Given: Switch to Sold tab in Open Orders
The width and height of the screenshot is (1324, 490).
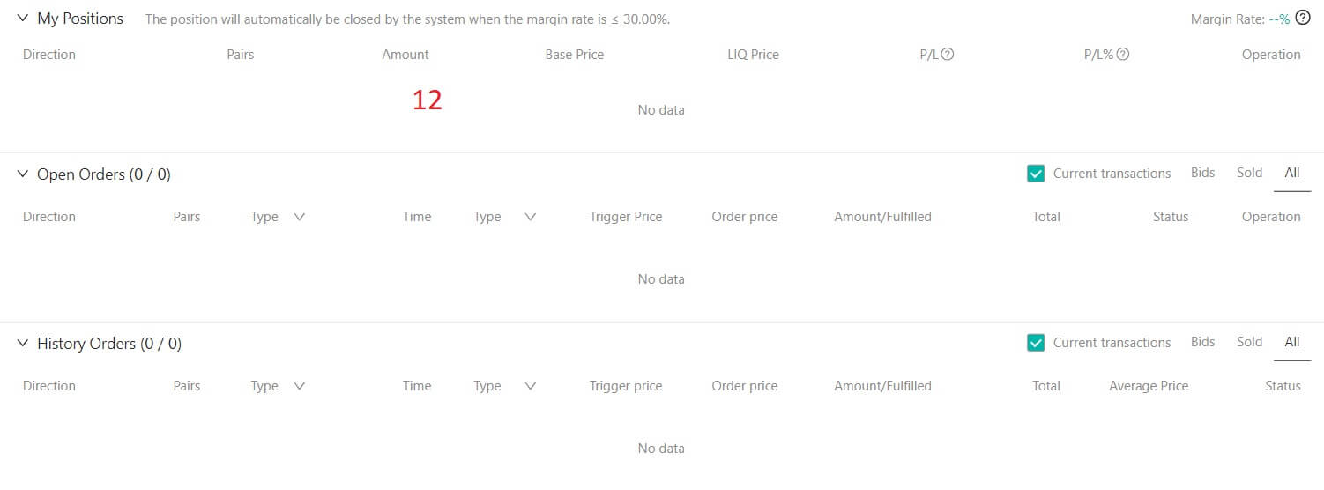Looking at the screenshot, I should tap(1249, 173).
